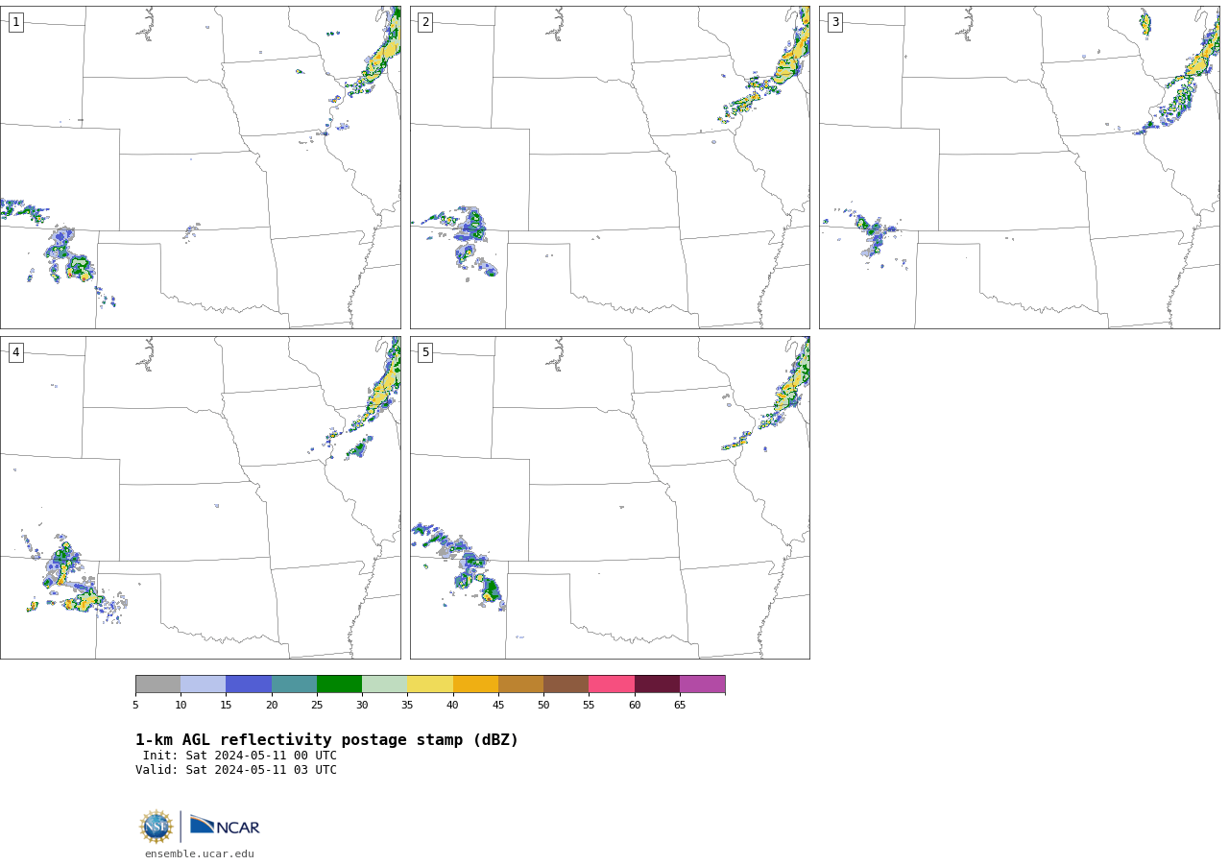This screenshot has height=865, width=1229.
Task: Click the gray 5-10 dBZ color swatch
Action: [x=157, y=685]
